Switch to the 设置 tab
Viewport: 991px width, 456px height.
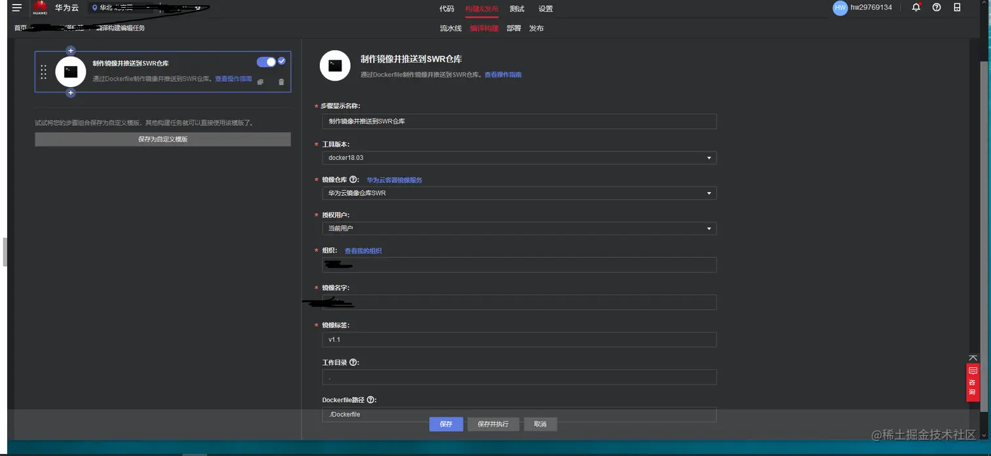click(x=546, y=9)
